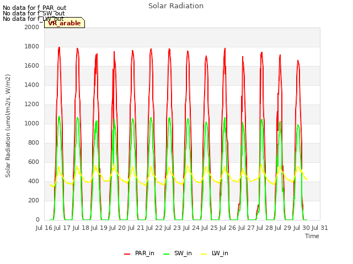Click the Solar Radiation chart title
The height and width of the screenshot is (264, 353).
tap(176, 6)
